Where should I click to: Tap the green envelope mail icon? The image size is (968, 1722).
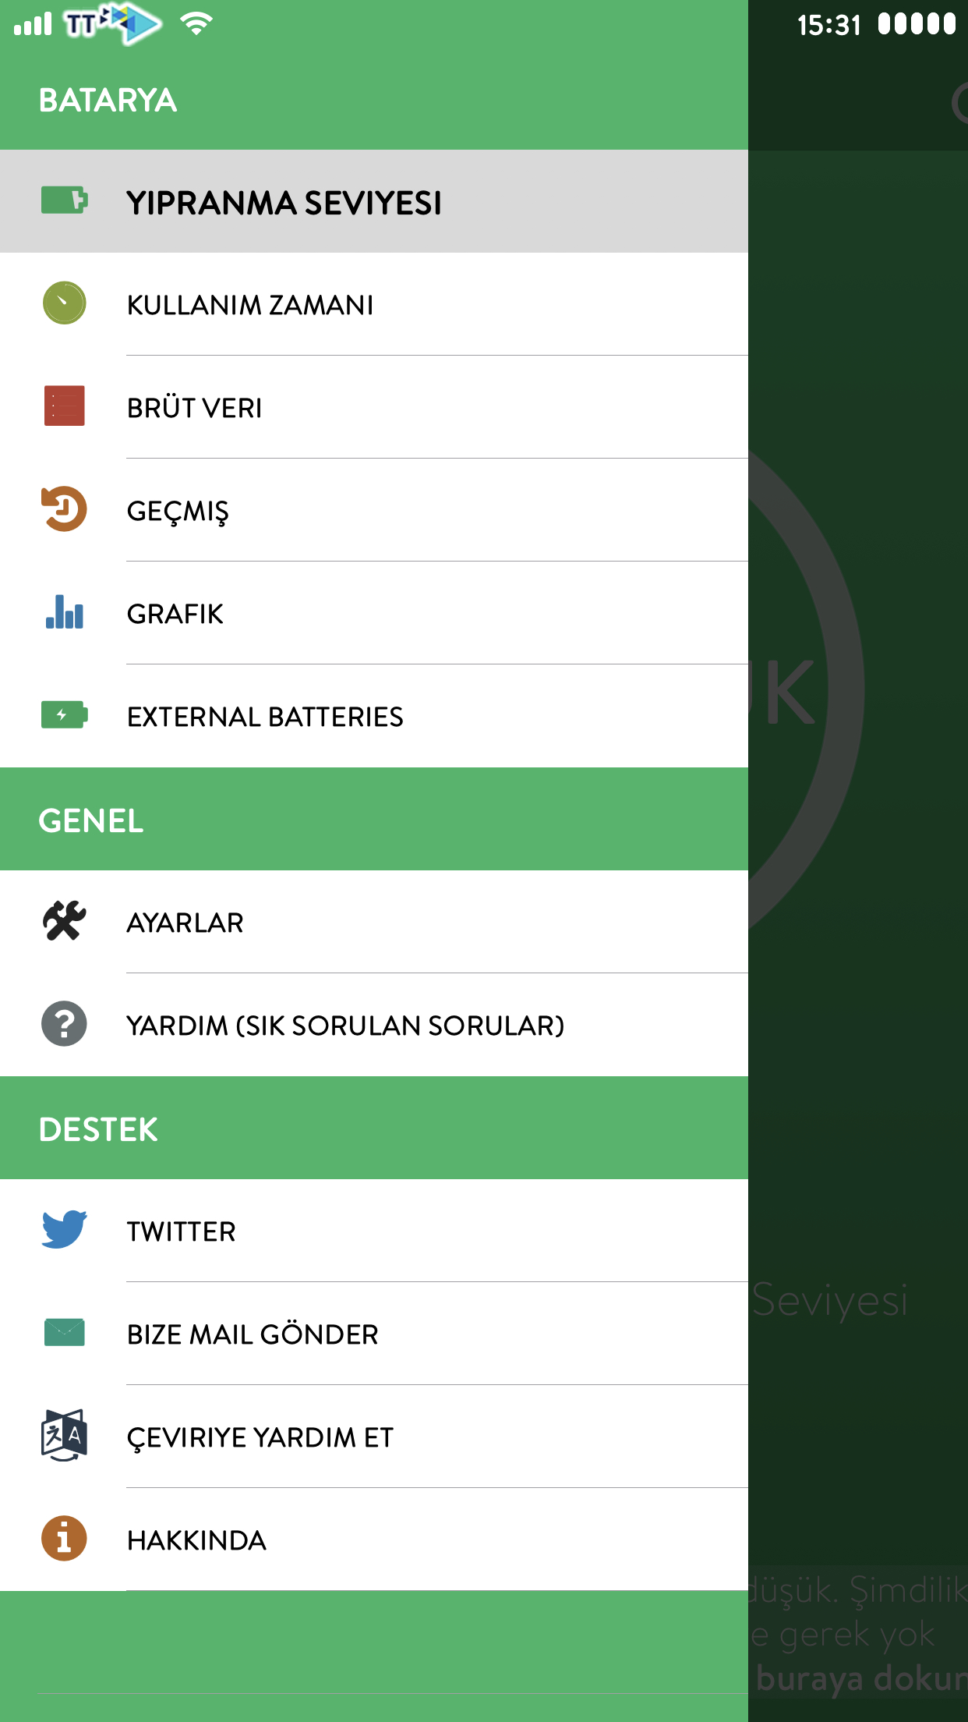pyautogui.click(x=64, y=1332)
